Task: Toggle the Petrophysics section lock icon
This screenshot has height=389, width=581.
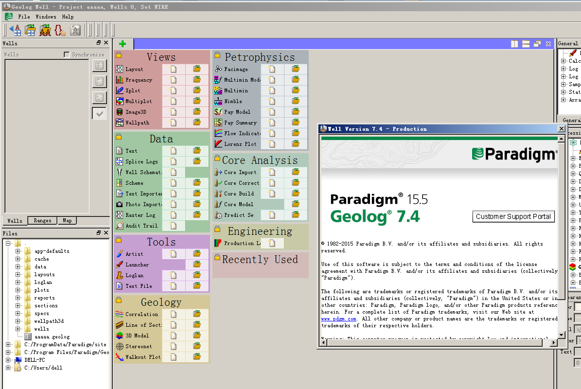Action: 217,55
